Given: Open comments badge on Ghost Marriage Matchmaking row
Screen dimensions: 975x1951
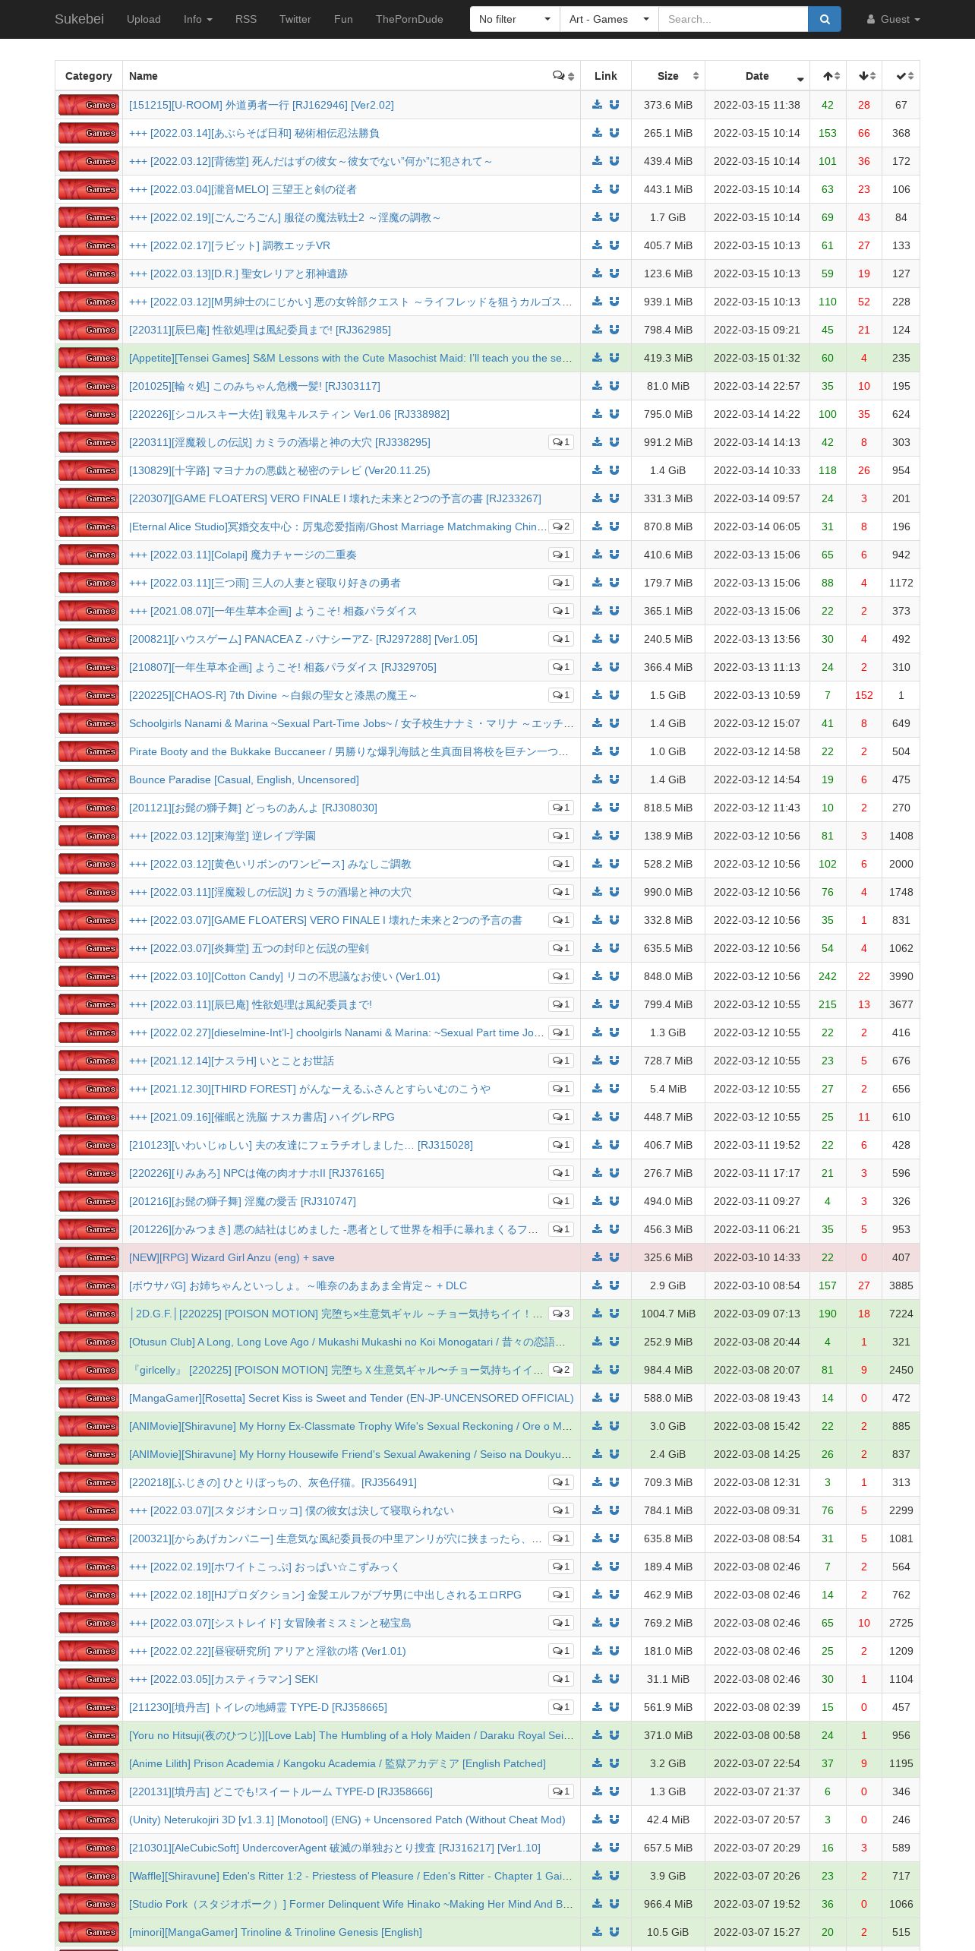Looking at the screenshot, I should tap(561, 526).
